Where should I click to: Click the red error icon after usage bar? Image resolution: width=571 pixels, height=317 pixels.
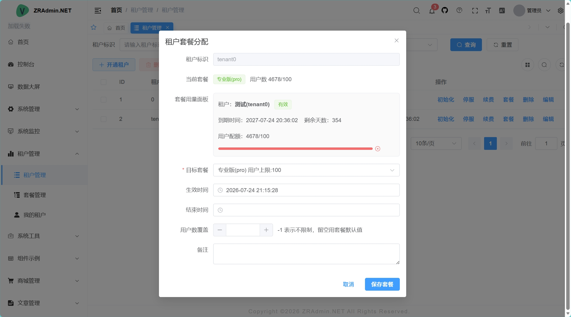tap(378, 149)
